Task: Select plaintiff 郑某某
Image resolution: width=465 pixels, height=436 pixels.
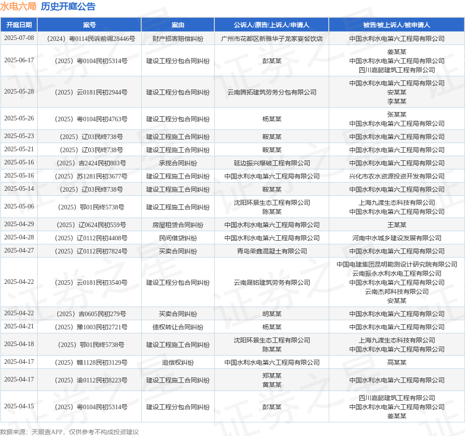Action: coord(272,376)
